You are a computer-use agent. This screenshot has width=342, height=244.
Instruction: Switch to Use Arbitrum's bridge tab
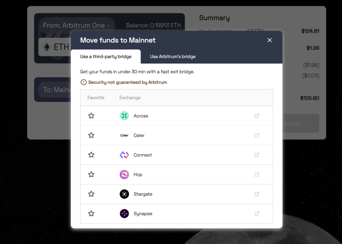click(x=173, y=57)
